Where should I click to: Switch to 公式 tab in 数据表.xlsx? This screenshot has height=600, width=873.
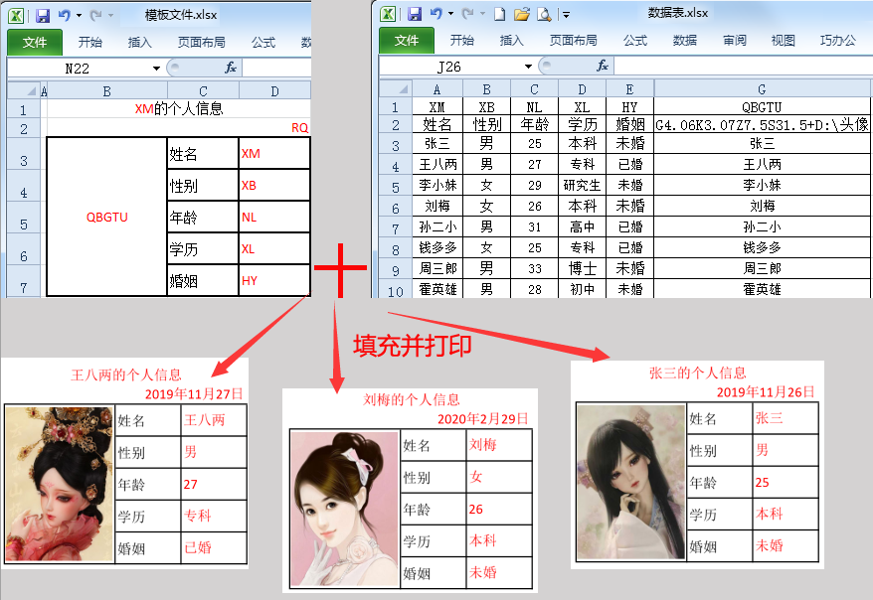634,40
